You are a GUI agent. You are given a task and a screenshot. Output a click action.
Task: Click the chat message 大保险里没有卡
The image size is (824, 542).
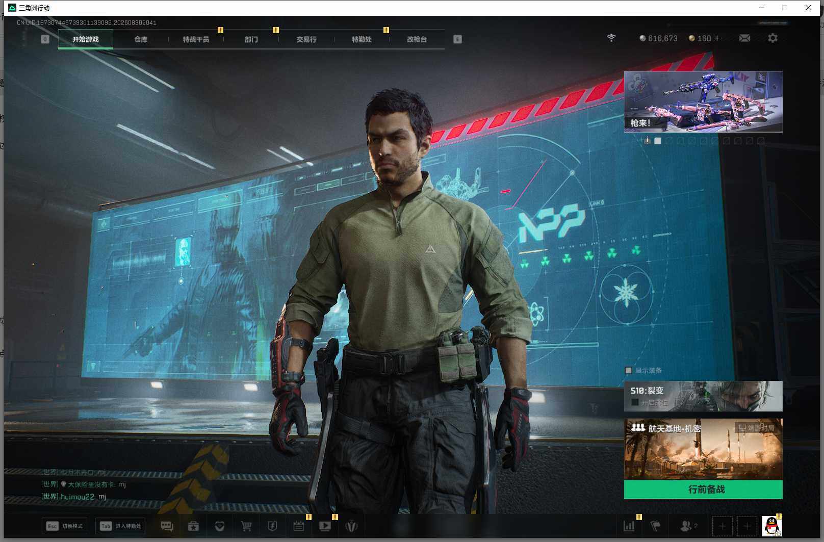[x=84, y=484]
